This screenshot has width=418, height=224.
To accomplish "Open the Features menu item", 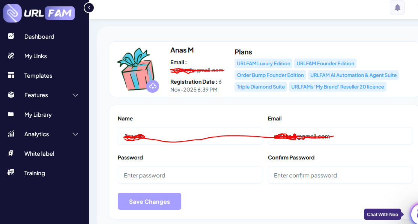I will tap(36, 95).
